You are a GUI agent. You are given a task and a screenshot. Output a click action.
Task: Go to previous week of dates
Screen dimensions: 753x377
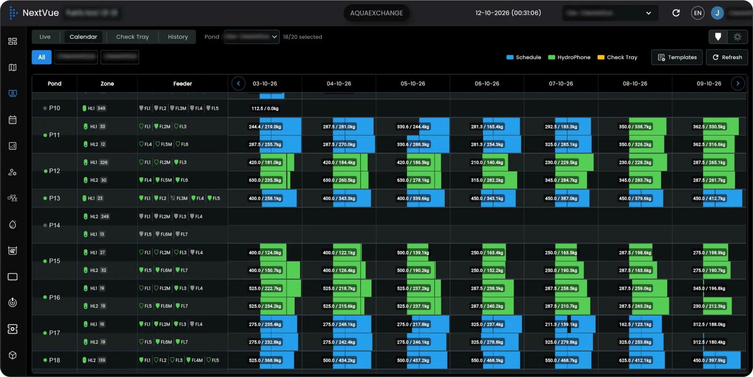coord(239,84)
